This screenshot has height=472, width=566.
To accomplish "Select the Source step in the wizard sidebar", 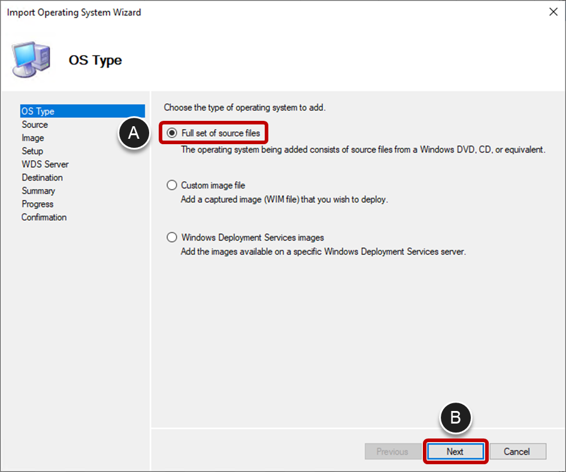I will 34,124.
